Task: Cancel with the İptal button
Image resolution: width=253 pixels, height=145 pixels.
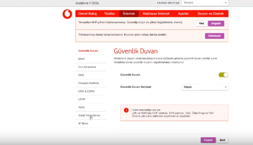Action: (222, 140)
